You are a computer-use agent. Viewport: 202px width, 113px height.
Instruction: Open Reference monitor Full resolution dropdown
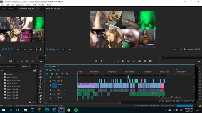click(x=33, y=50)
